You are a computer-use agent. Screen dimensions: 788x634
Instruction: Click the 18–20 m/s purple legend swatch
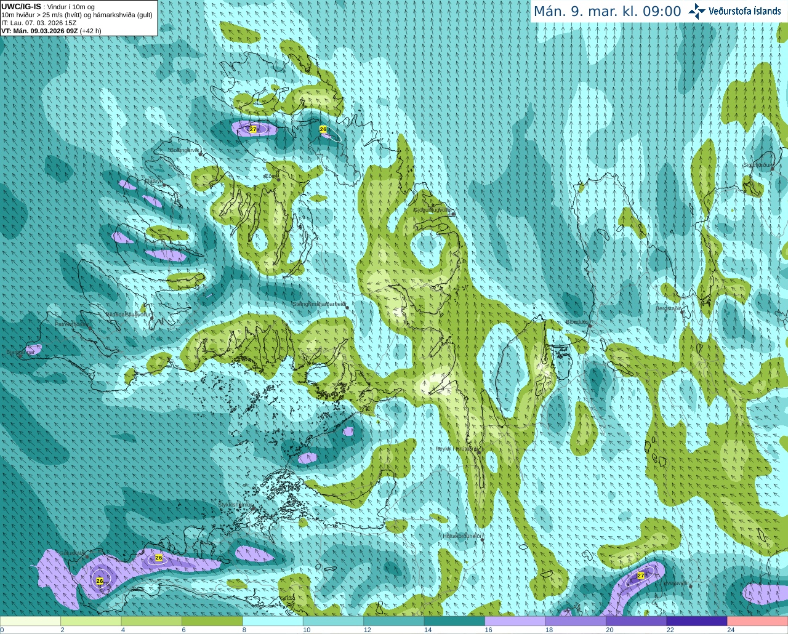576,622
